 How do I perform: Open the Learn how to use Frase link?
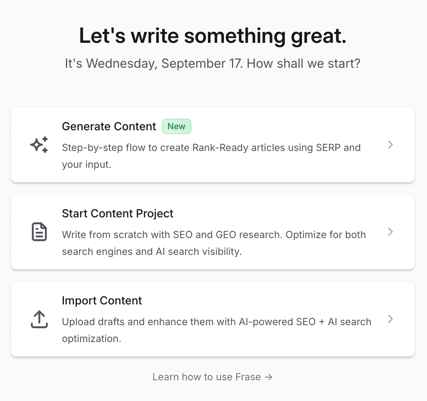click(x=206, y=377)
